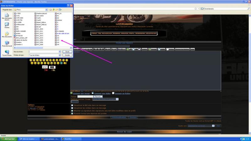Click the 'Envoyer une image' link
251x141 pixels.
pos(81,93)
